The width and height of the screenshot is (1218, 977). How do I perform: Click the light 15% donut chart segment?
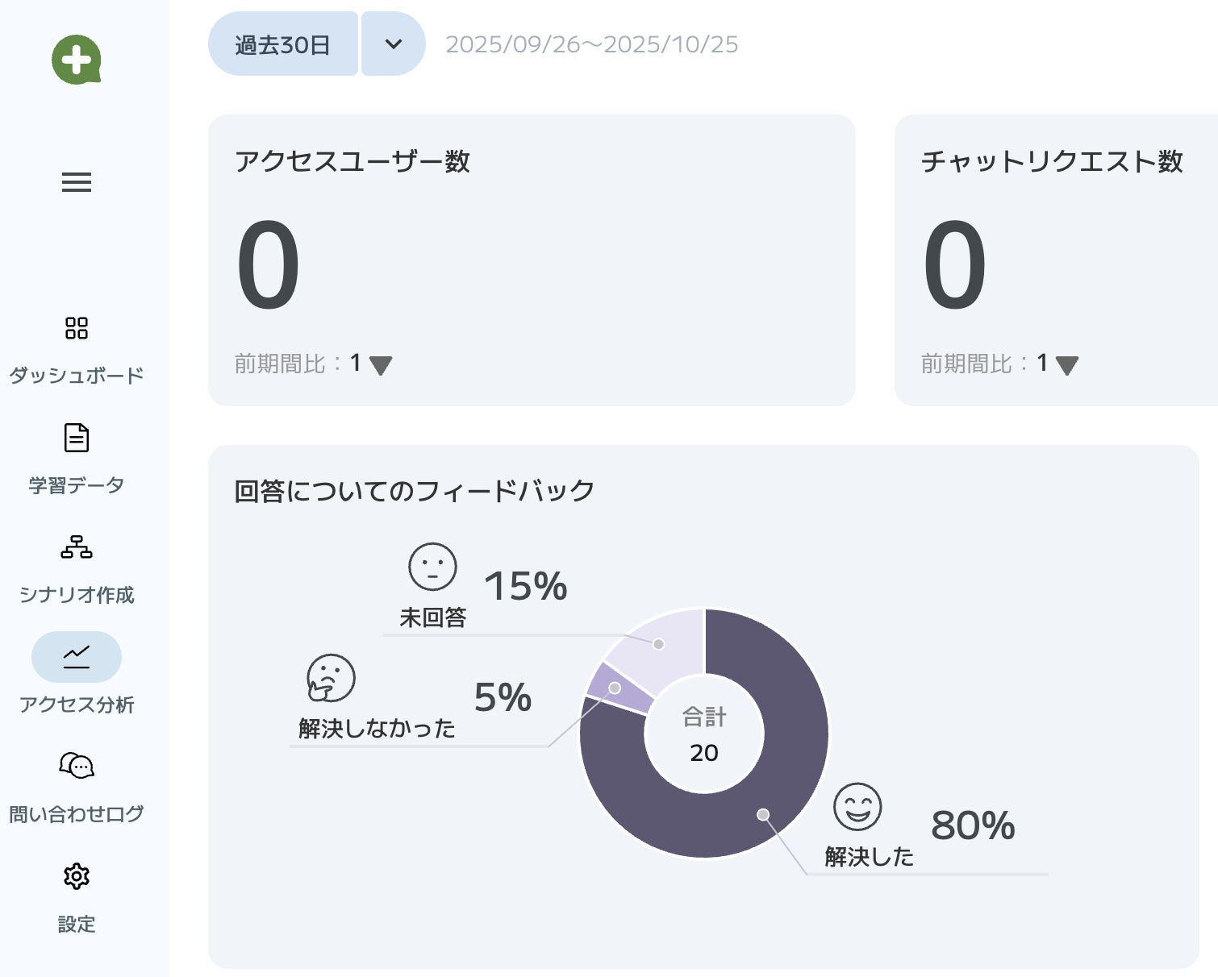(669, 641)
